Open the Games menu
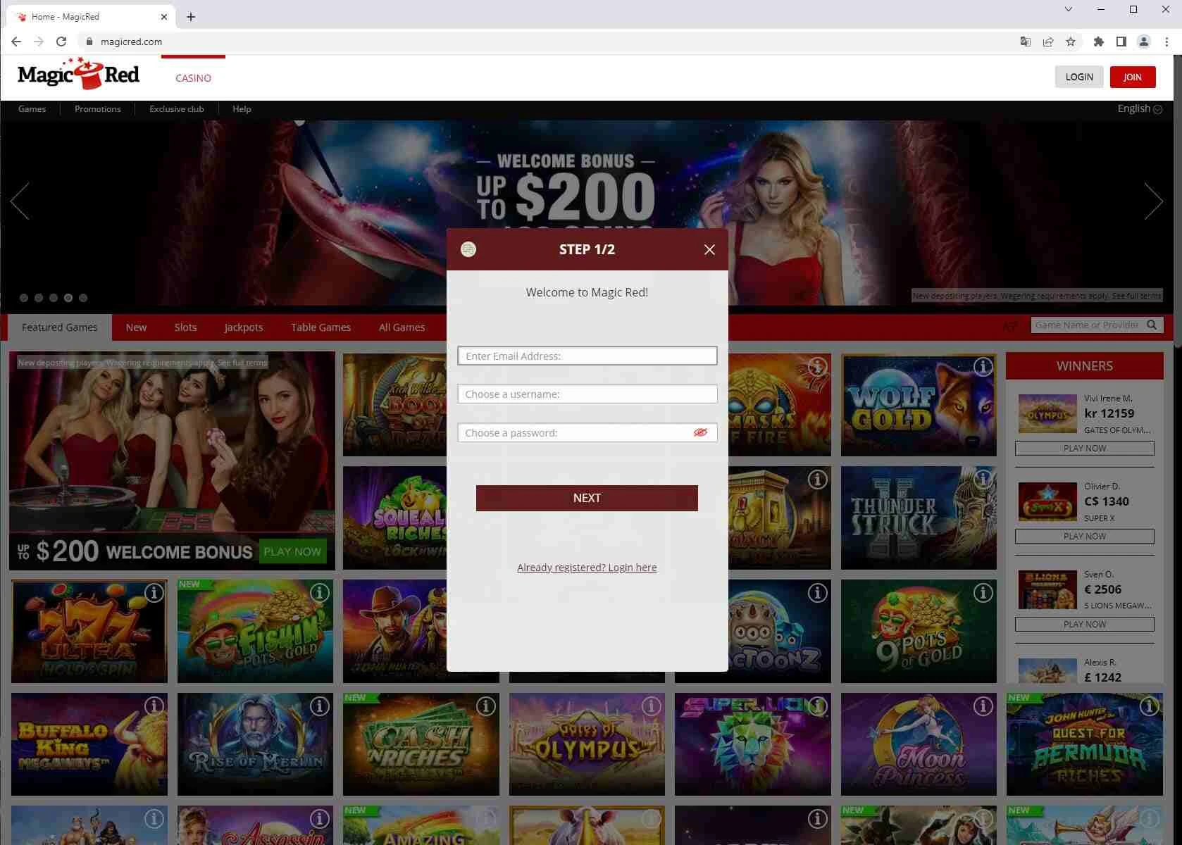 point(32,108)
